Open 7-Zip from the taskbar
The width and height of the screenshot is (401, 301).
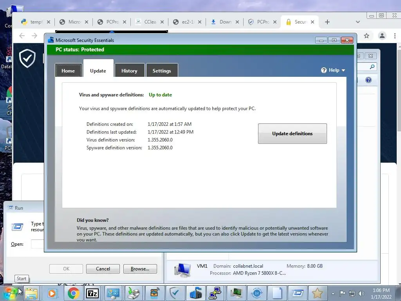click(92, 293)
